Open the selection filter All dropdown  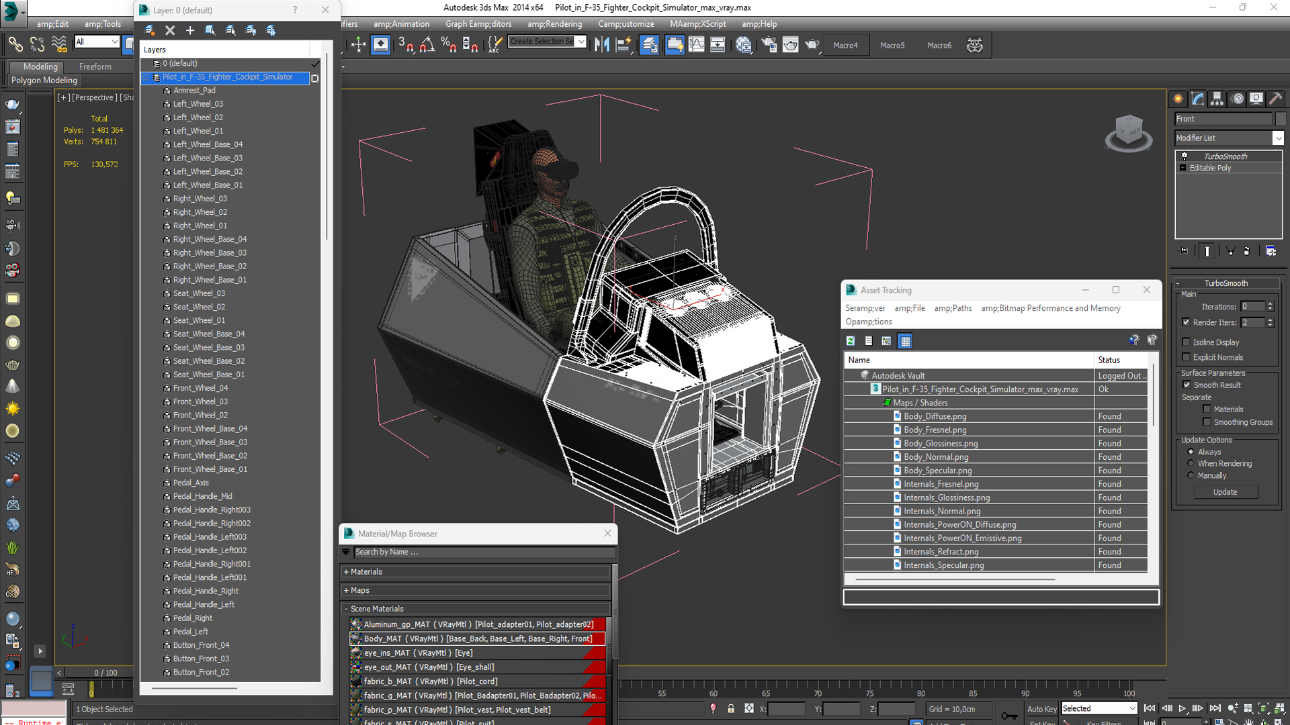pyautogui.click(x=114, y=42)
